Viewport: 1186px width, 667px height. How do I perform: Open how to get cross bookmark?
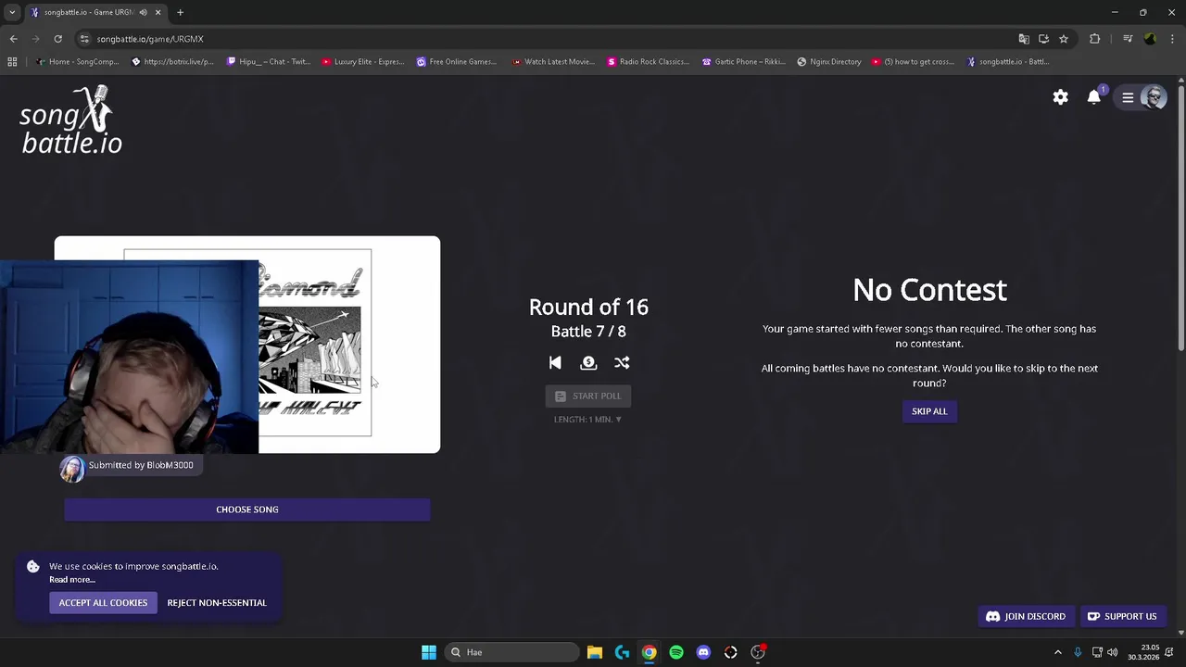(914, 62)
